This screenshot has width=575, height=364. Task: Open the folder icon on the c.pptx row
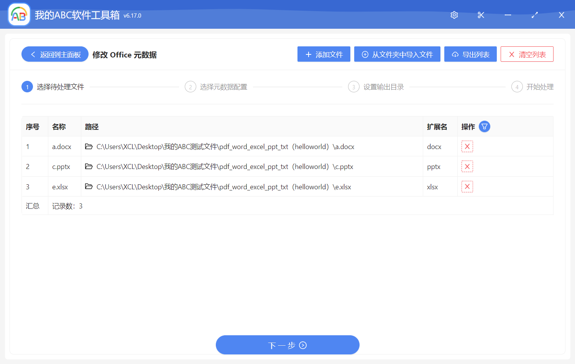89,166
